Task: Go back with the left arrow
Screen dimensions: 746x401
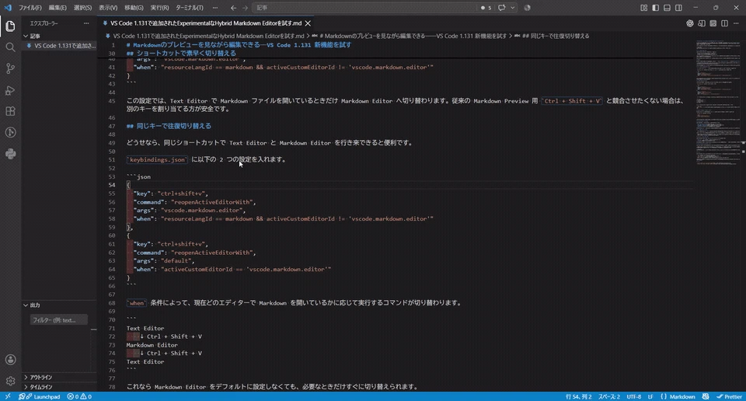Action: pos(233,8)
